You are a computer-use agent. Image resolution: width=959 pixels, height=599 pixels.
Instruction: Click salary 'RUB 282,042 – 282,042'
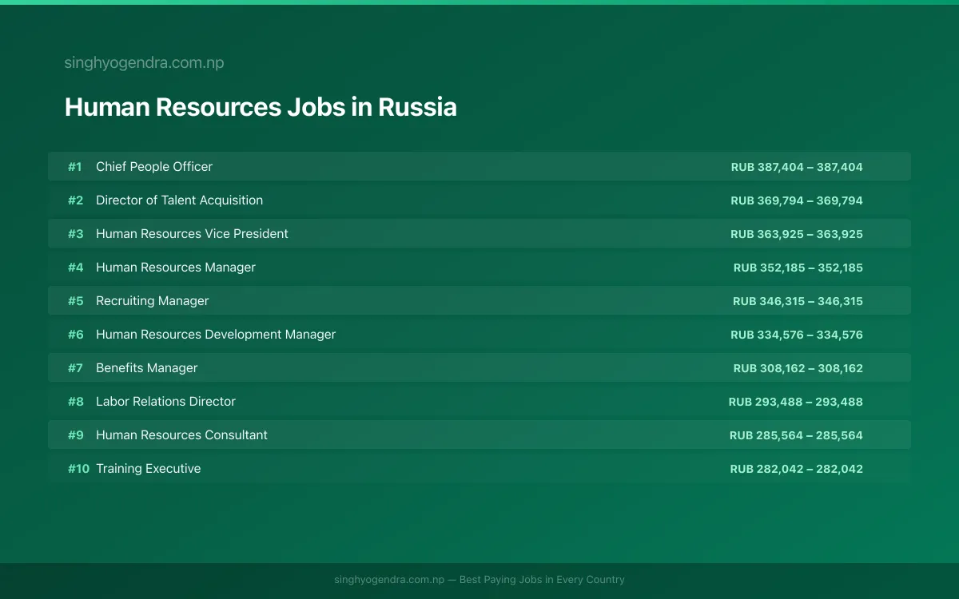[797, 469]
